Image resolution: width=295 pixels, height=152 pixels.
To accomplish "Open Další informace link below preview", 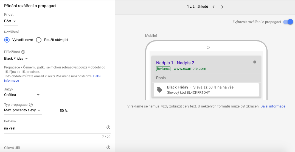I will pos(273,106).
